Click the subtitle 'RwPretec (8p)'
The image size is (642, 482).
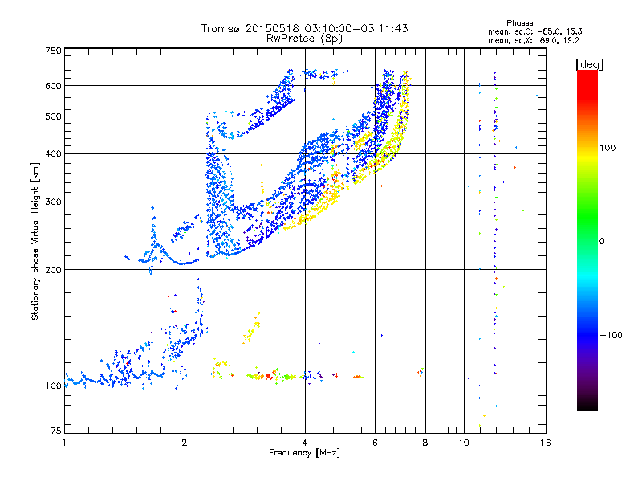(304, 39)
